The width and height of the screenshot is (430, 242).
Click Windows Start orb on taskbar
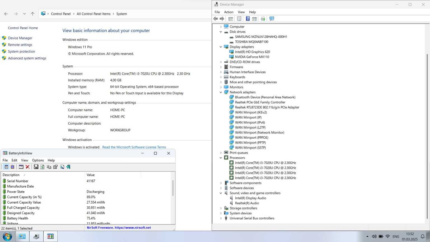coord(7,236)
